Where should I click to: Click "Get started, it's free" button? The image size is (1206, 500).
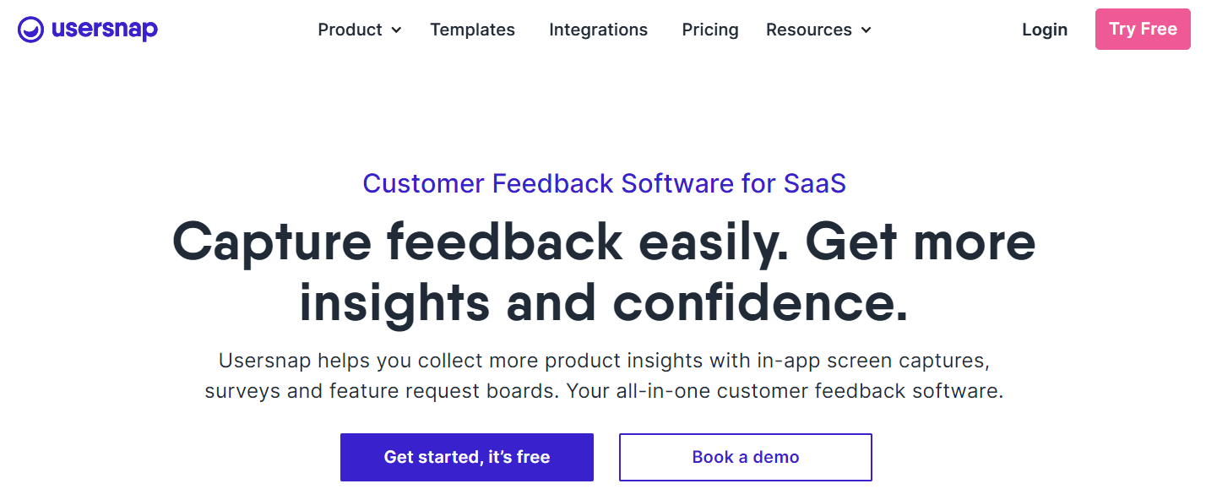[x=466, y=457]
